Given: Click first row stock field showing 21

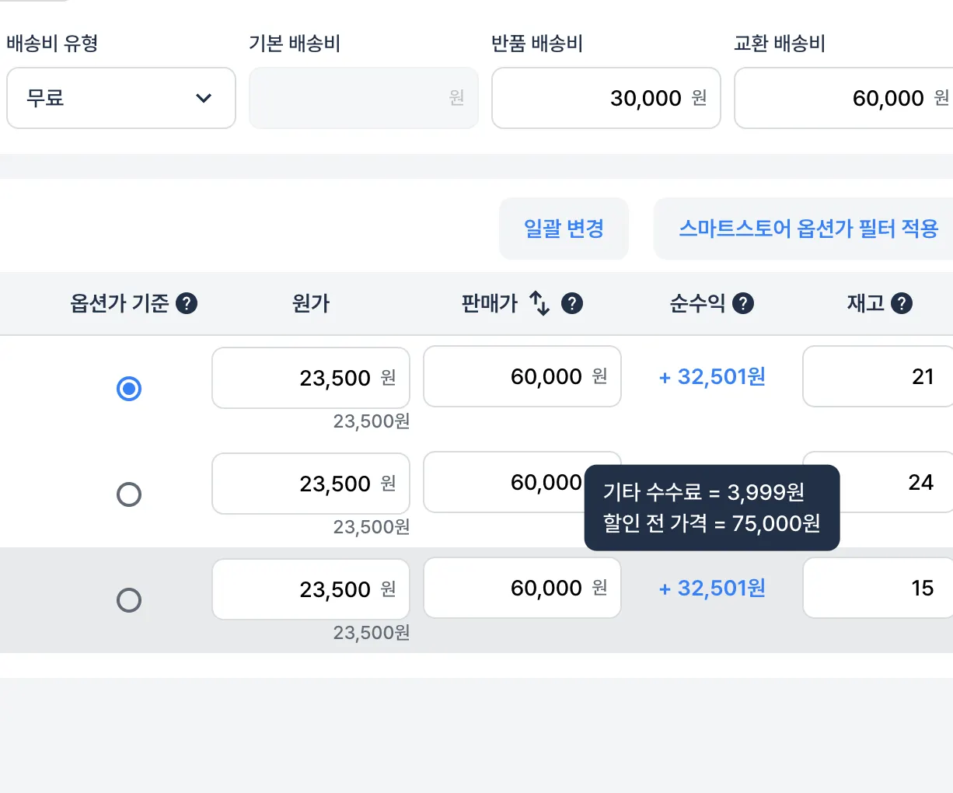Looking at the screenshot, I should point(878,376).
